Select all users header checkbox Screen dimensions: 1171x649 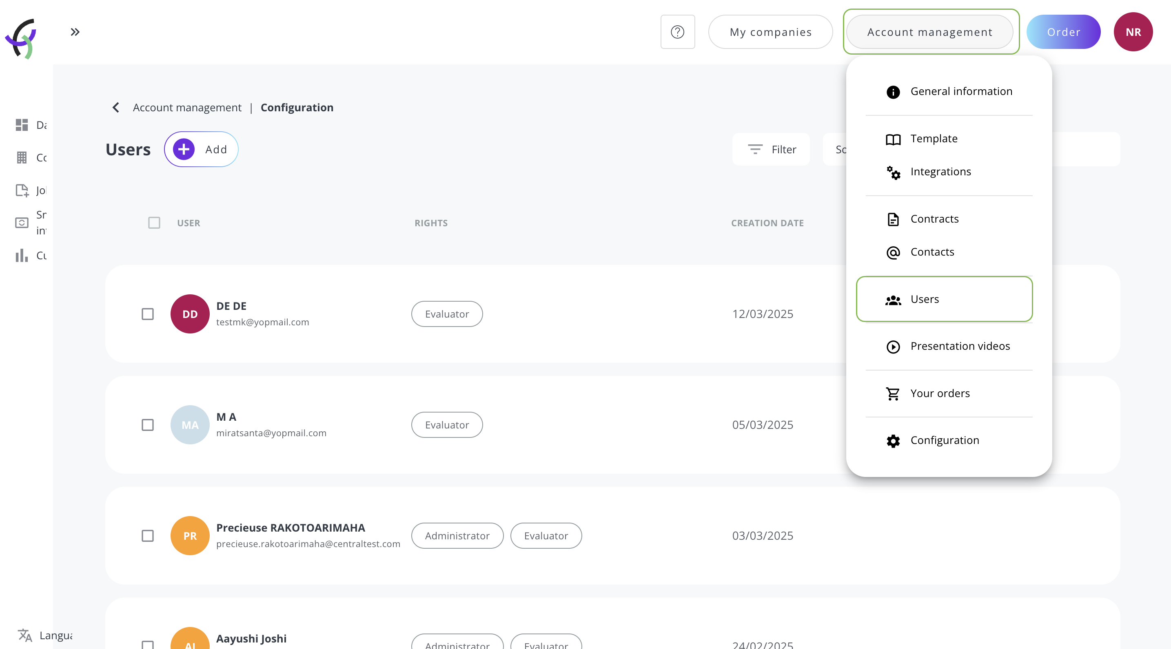point(154,223)
